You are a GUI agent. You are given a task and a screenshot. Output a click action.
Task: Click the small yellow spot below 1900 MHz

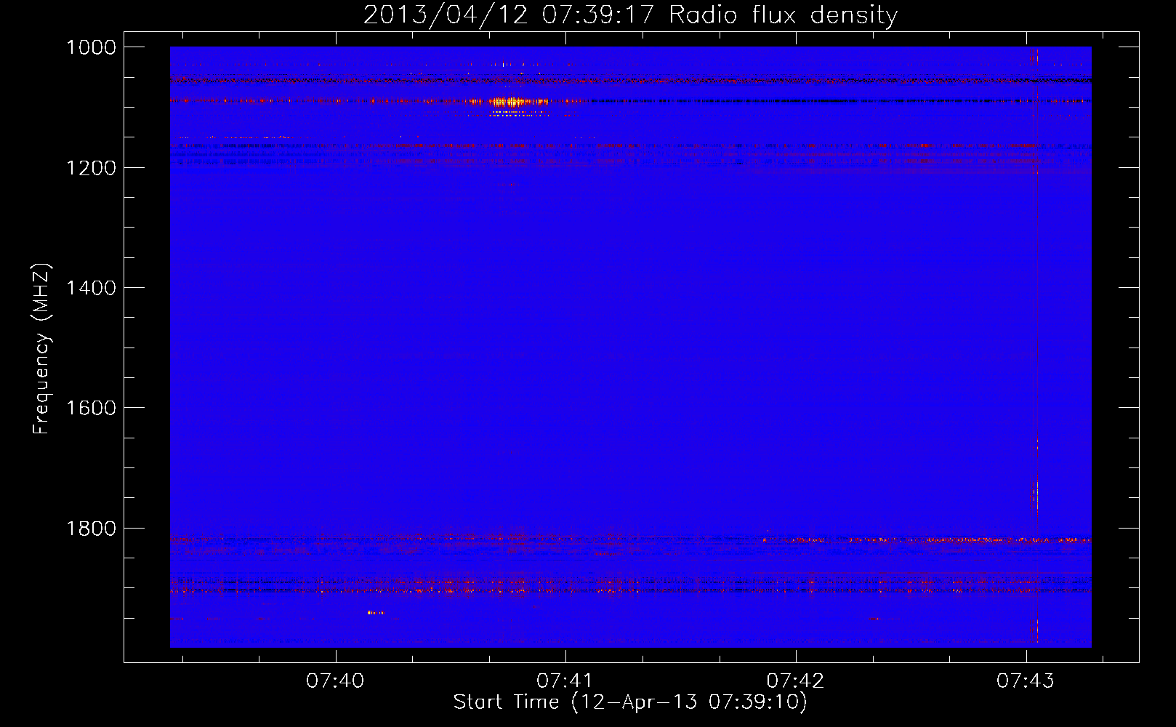pyautogui.click(x=376, y=613)
